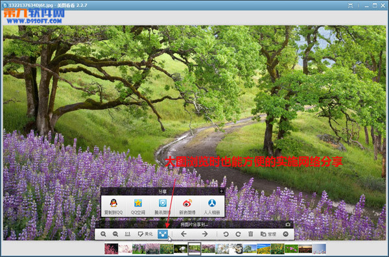Select the yellow field with blue sky thumbnail
The height and width of the screenshot is (257, 389).
point(263,249)
